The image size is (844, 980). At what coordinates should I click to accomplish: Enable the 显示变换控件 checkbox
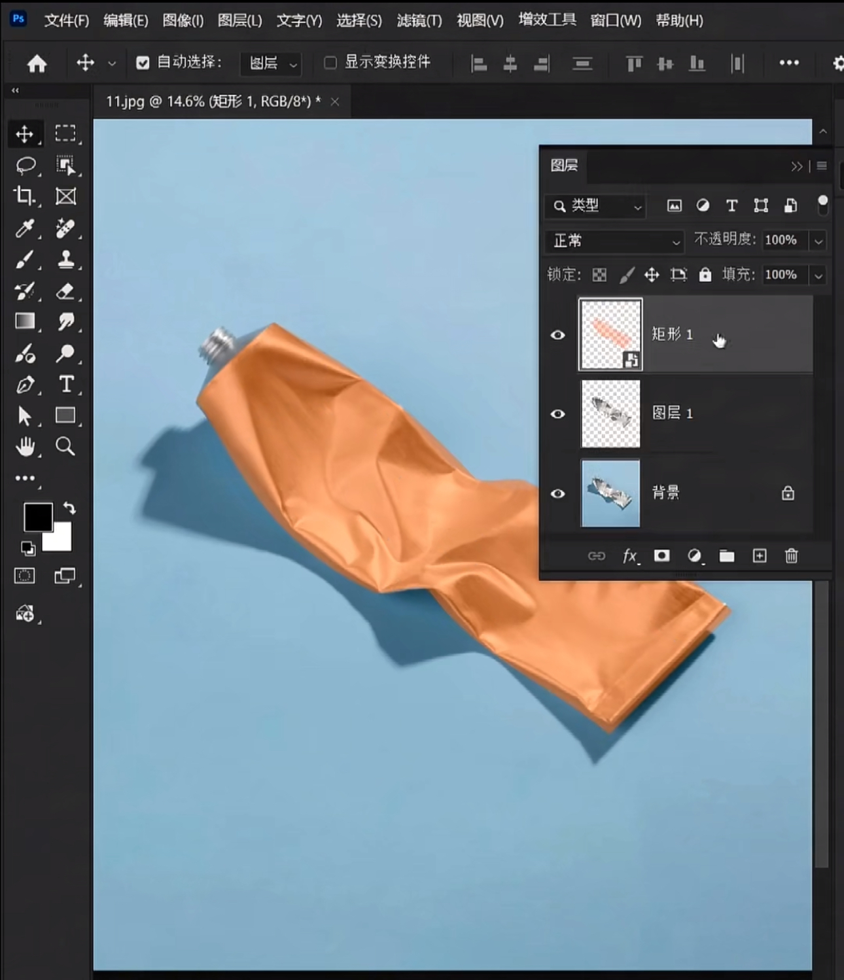tap(330, 63)
